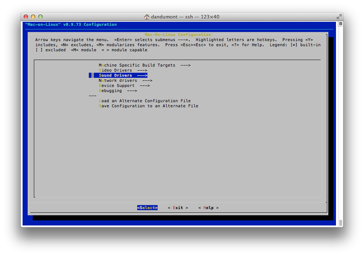Image resolution: width=364 pixels, height=256 pixels.
Task: Choose Load an Alternate Configuration File
Action: pos(145,101)
